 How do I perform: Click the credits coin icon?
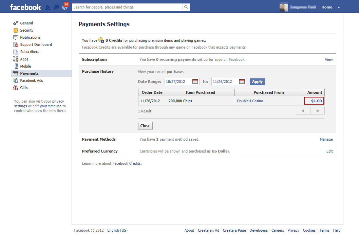[x=101, y=40]
